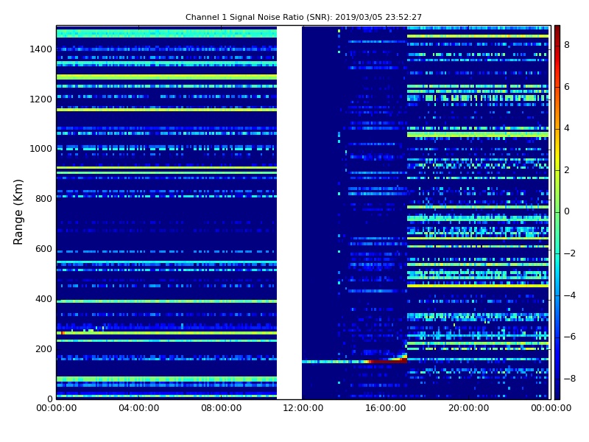This screenshot has width=589, height=442.
Task: Click the colorbar label 6
Action: pos(567,87)
